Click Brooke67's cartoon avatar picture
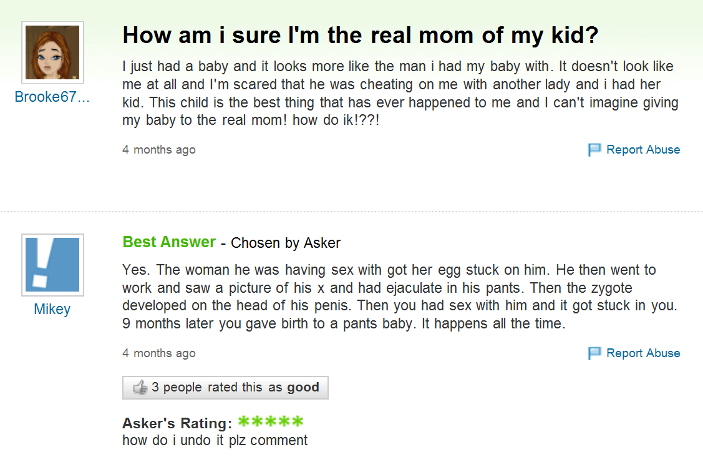The height and width of the screenshot is (467, 703). pos(52,52)
